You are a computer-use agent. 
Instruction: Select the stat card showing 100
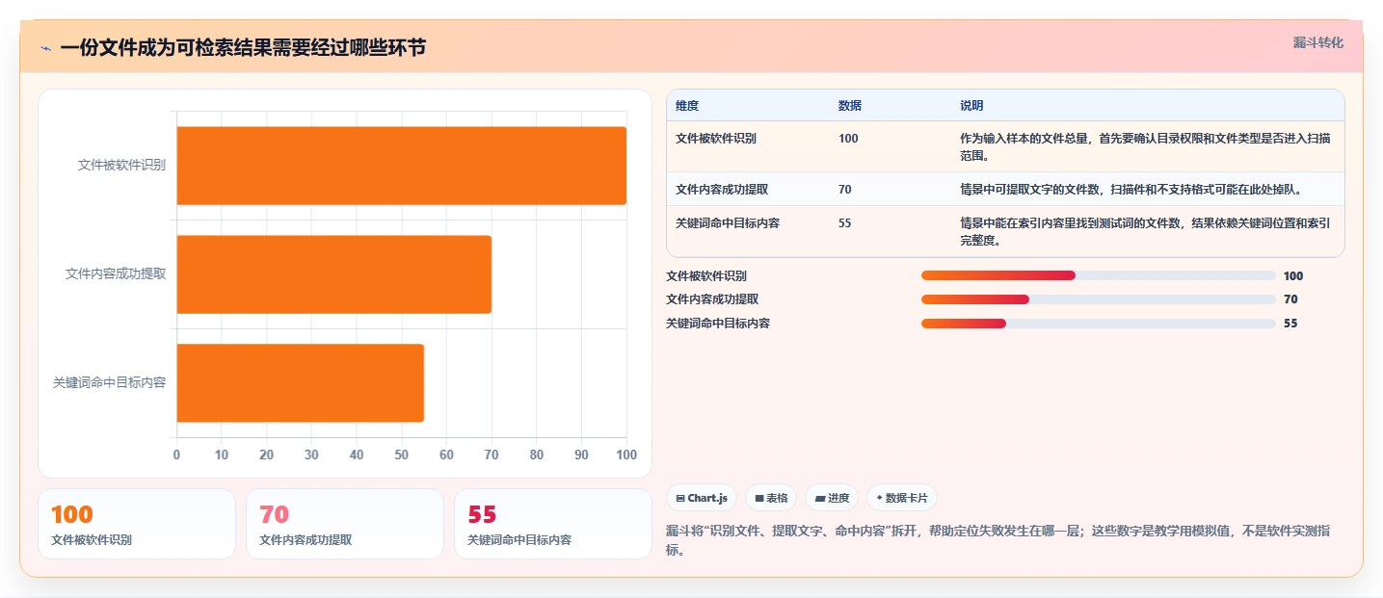pyautogui.click(x=137, y=524)
